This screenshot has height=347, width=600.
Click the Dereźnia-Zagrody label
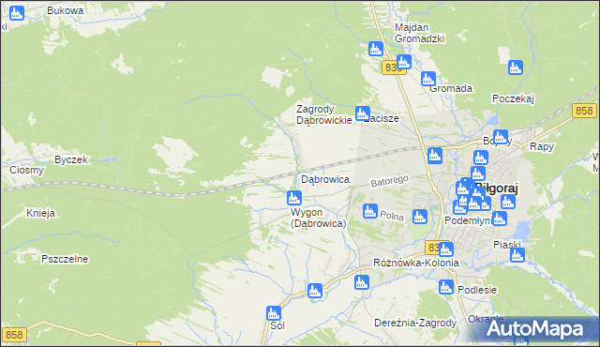(415, 323)
